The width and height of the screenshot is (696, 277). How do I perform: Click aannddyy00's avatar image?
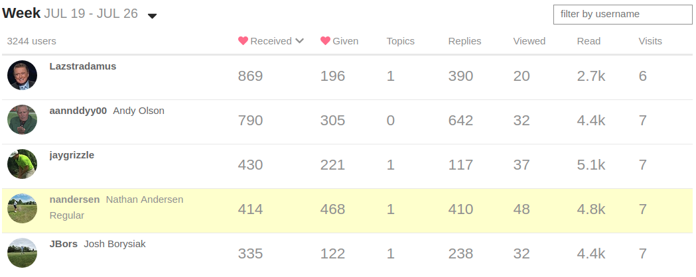[x=22, y=120]
